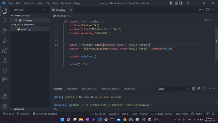This screenshot has height=123, width=218.
Task: Switch to the Terminal panel tab
Action: click(72, 89)
